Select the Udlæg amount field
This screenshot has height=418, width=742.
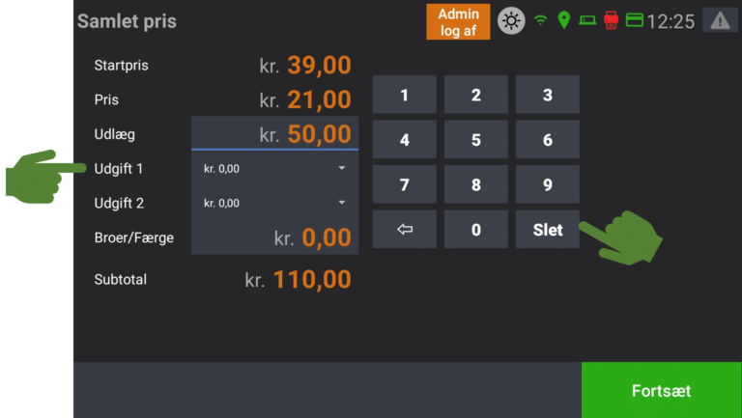coord(275,133)
